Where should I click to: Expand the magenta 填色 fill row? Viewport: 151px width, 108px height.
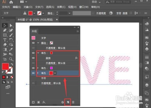coord(38,68)
